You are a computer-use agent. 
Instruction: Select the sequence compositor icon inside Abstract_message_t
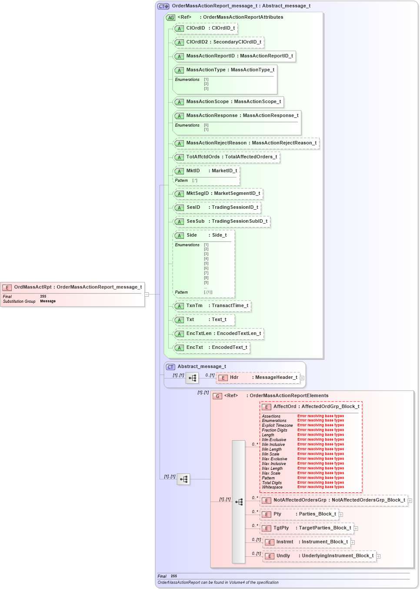pos(192,378)
